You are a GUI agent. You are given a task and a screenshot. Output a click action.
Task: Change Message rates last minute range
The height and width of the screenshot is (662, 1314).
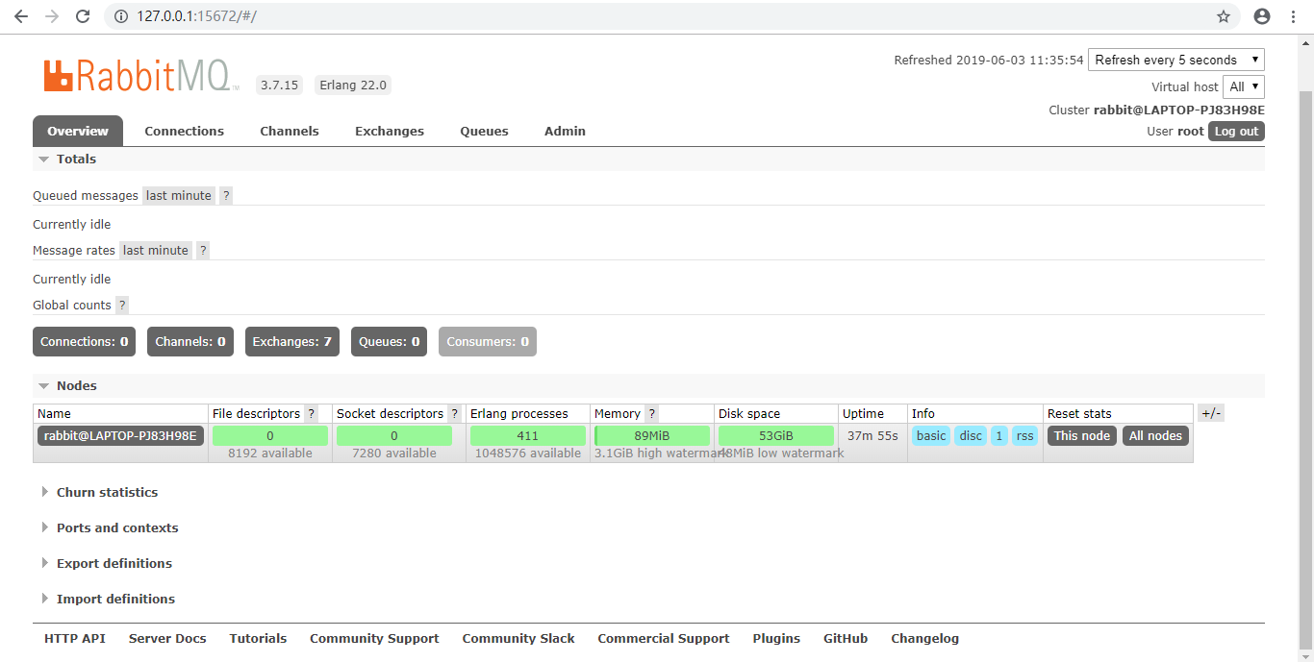click(x=156, y=250)
